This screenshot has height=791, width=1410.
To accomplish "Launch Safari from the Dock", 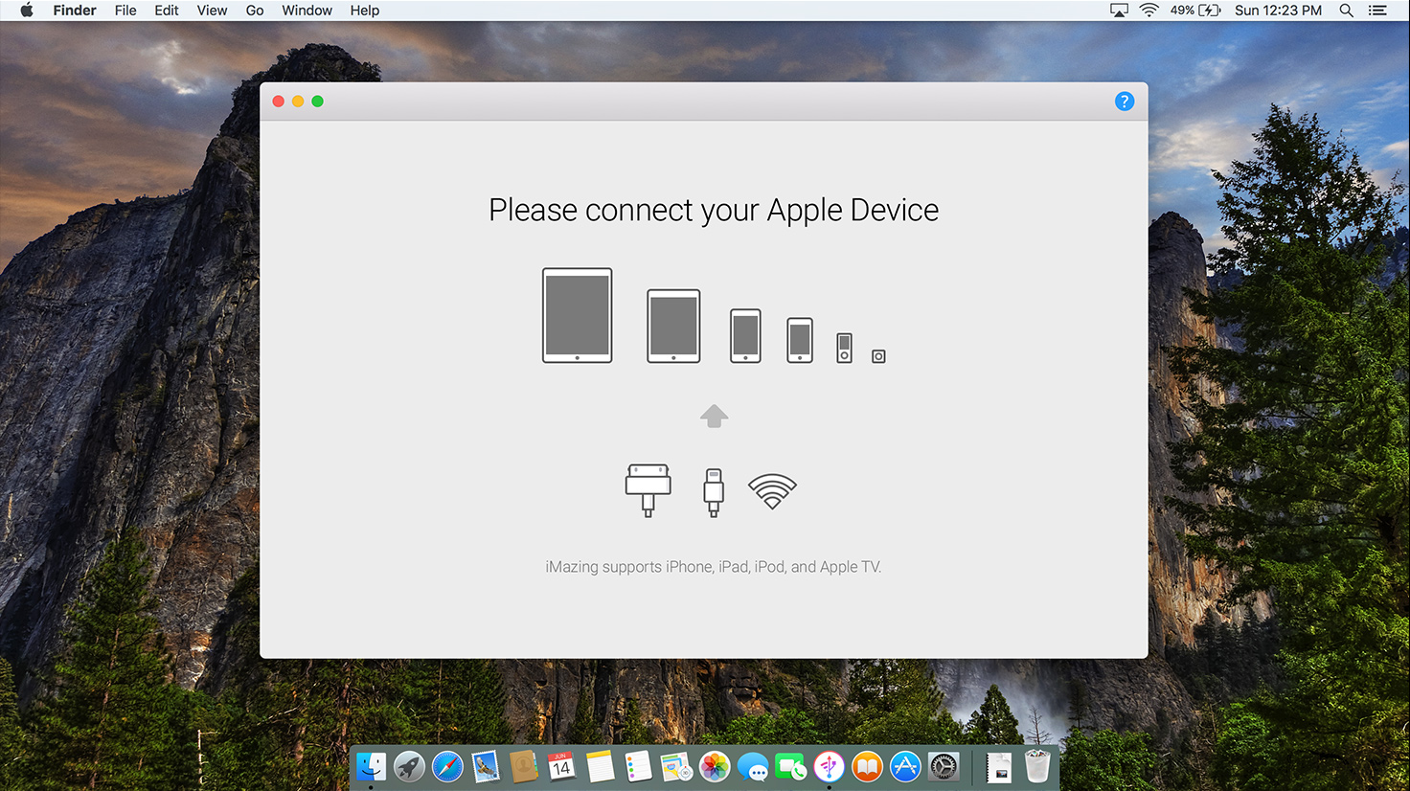I will click(447, 767).
